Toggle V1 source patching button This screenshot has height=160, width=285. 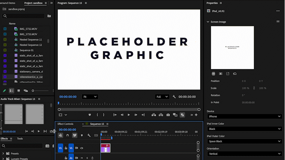click(60, 148)
